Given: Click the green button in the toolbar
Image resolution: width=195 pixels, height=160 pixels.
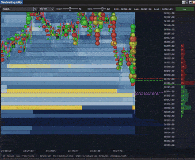Looking at the screenshot, I should (x=184, y=9).
